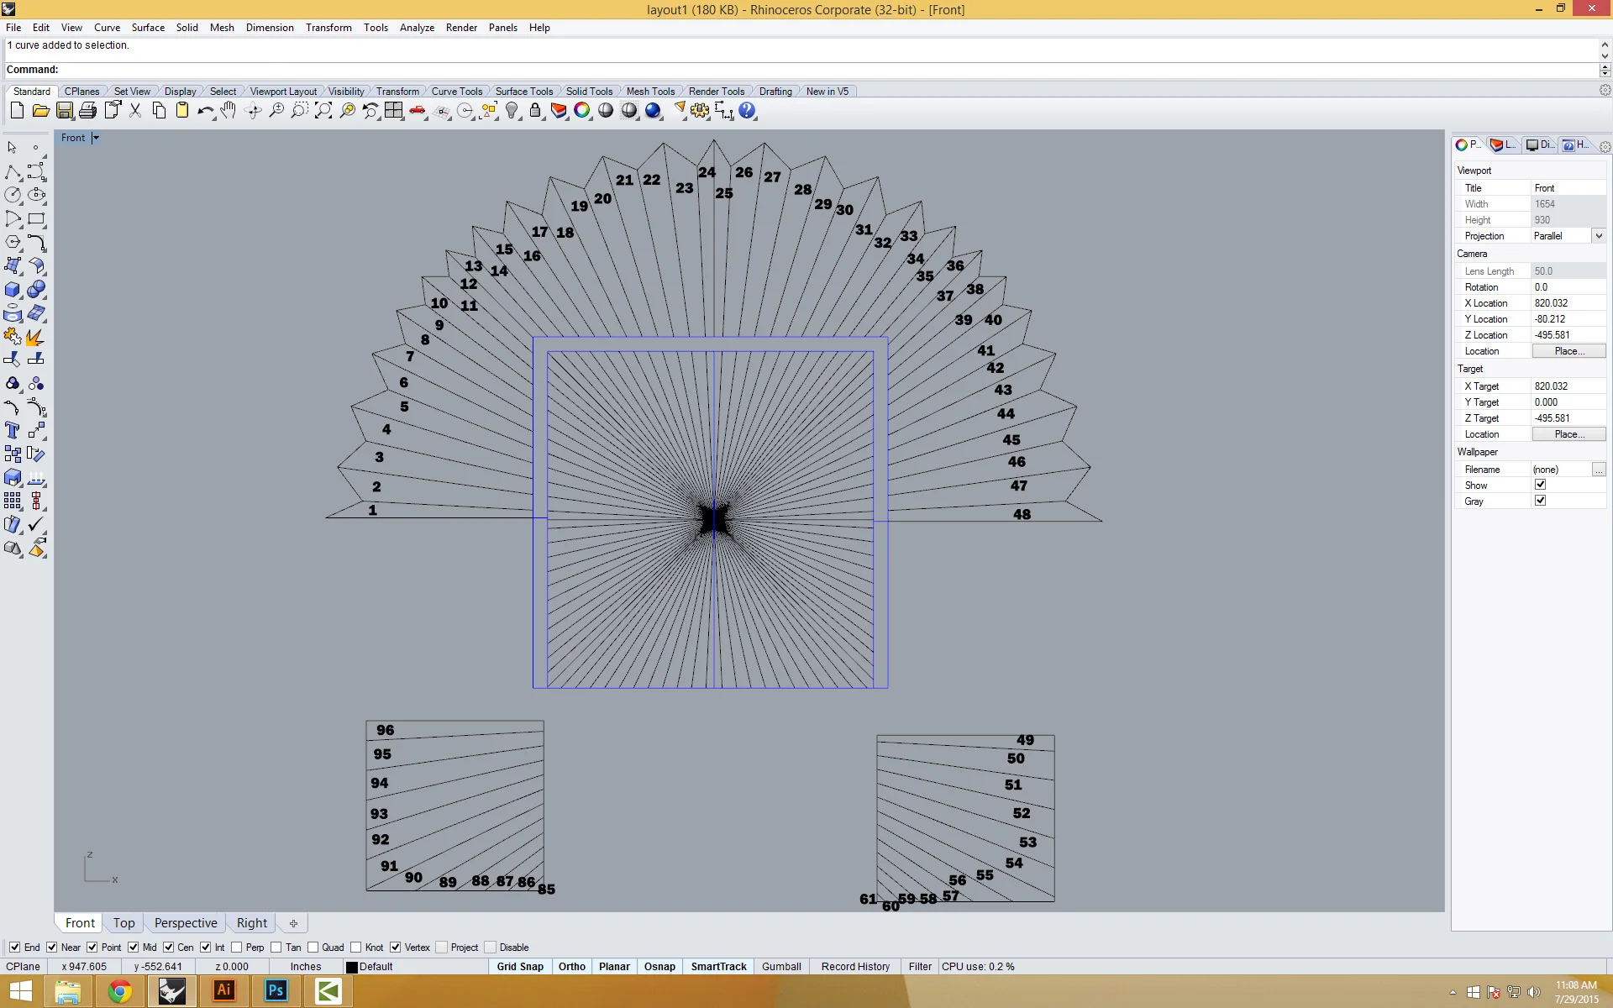Uncheck the Vertex osnap checkbox

[396, 947]
